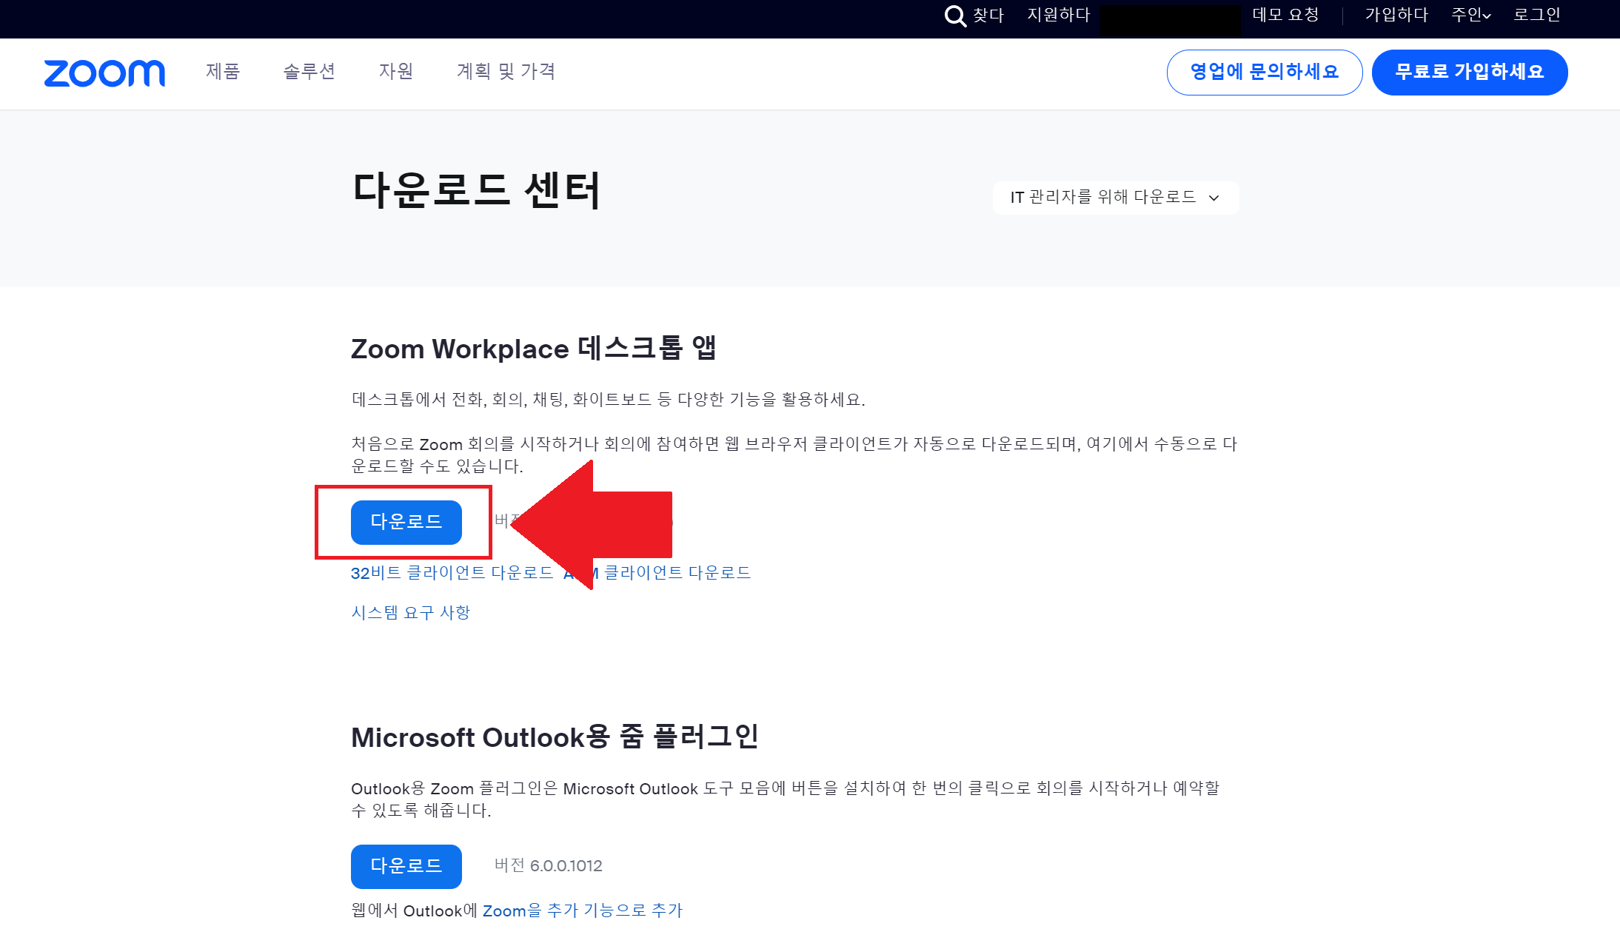Viewport: 1620px width, 929px height.
Task: Click 가입하다 in the top bar
Action: coord(1395,14)
